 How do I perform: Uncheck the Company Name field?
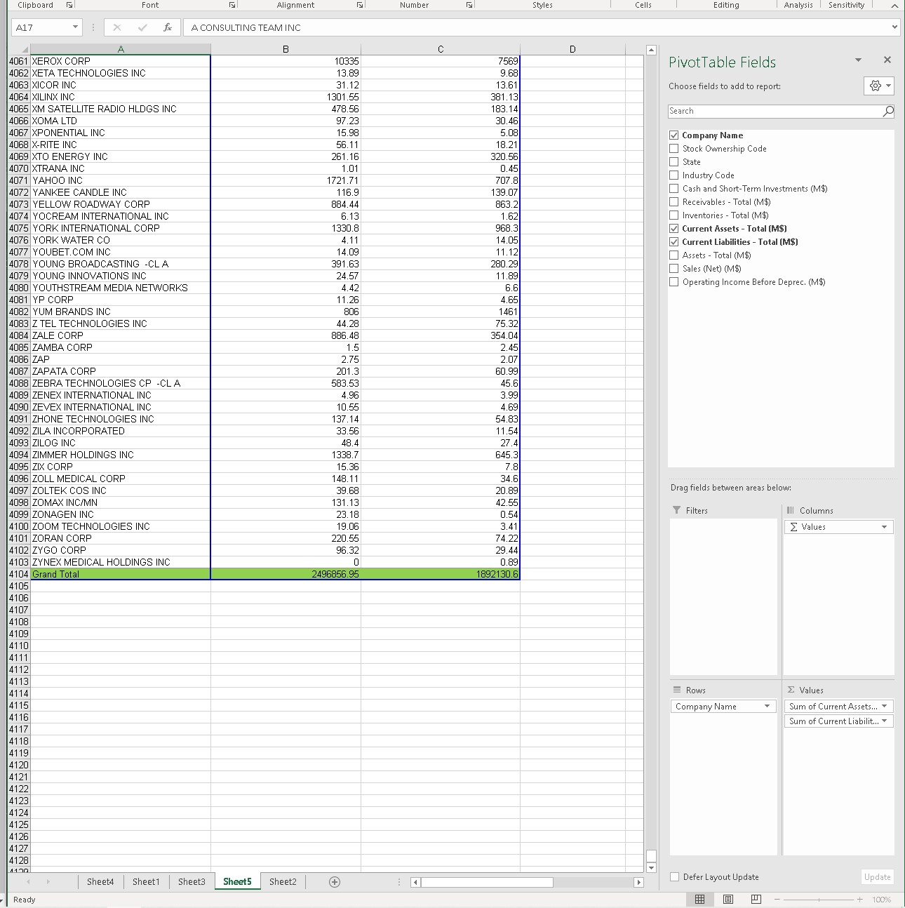(674, 135)
